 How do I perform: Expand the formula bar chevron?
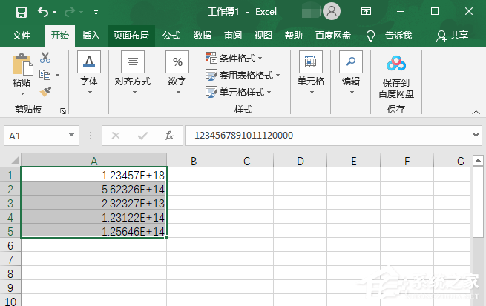(x=476, y=136)
